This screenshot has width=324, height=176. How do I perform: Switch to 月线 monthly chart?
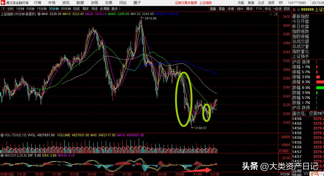(x=94, y=9)
